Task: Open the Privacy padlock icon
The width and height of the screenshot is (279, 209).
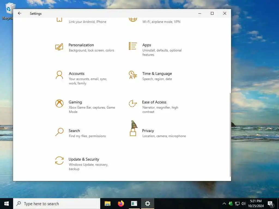Action: (x=133, y=132)
